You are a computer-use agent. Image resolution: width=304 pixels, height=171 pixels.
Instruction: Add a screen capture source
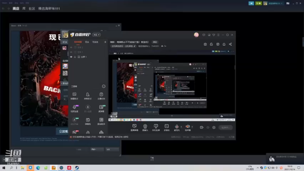(135, 128)
